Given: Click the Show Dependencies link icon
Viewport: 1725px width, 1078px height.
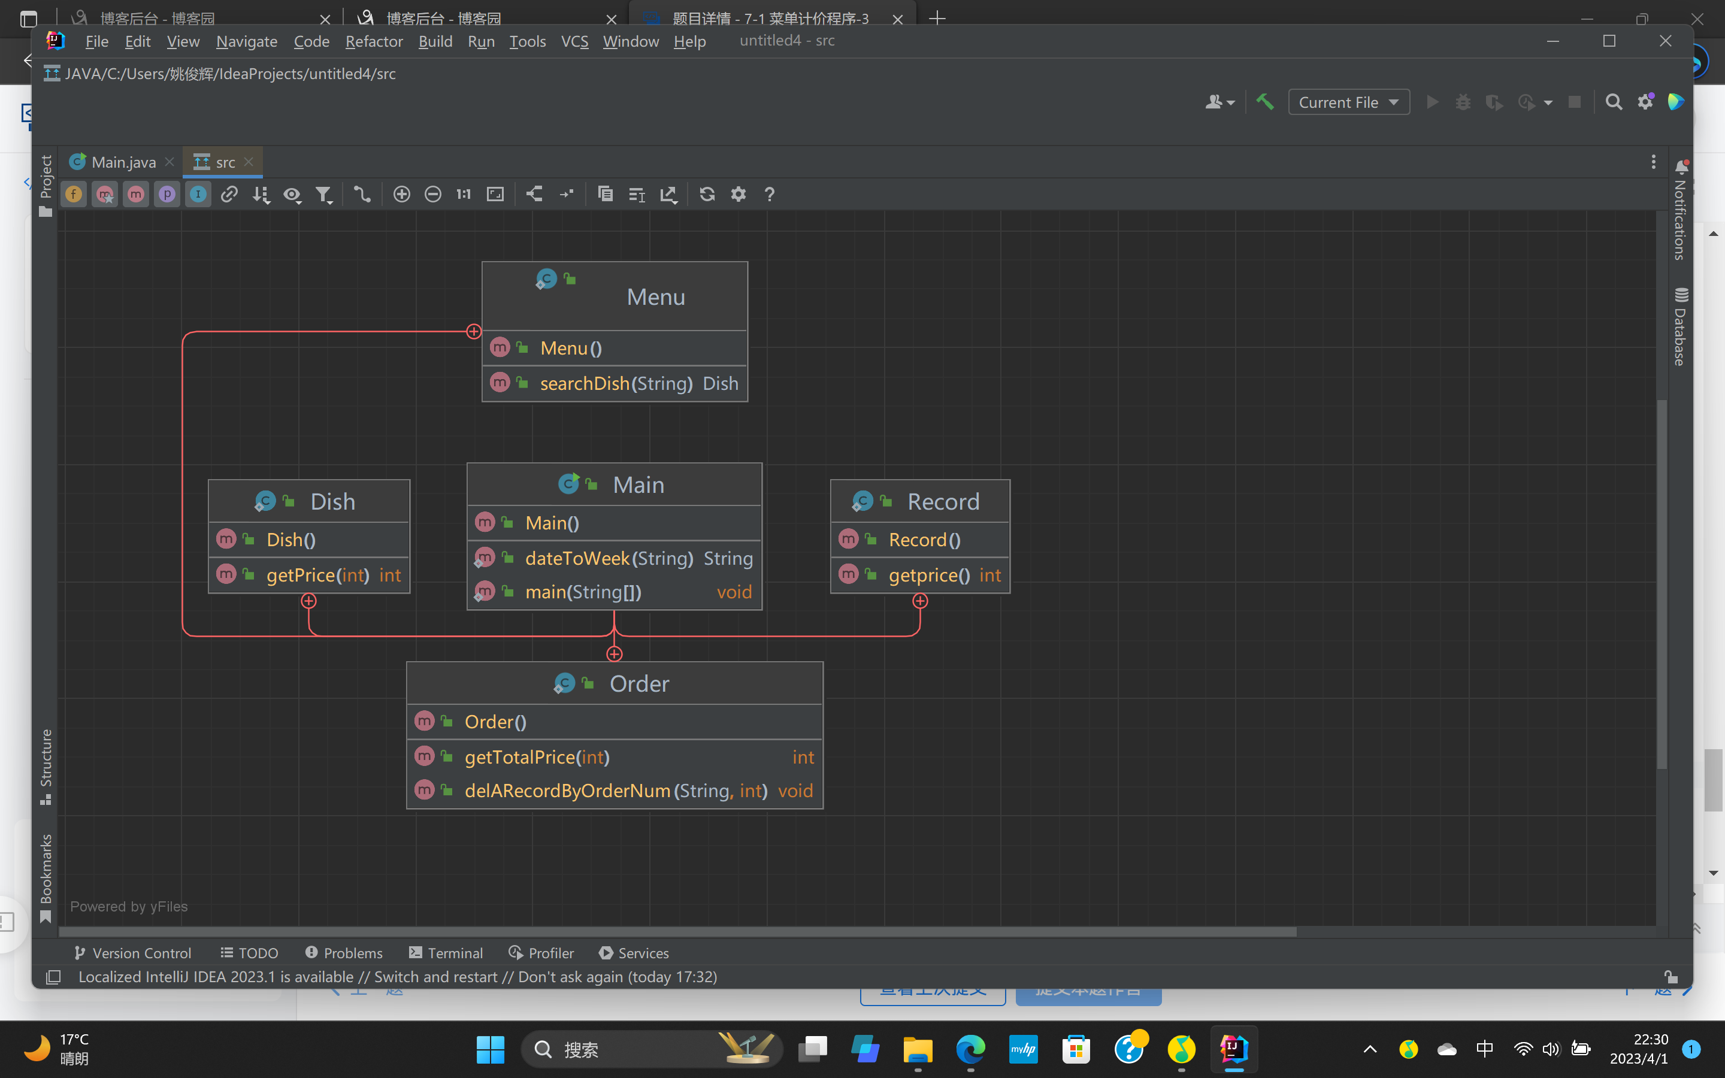Looking at the screenshot, I should (229, 194).
